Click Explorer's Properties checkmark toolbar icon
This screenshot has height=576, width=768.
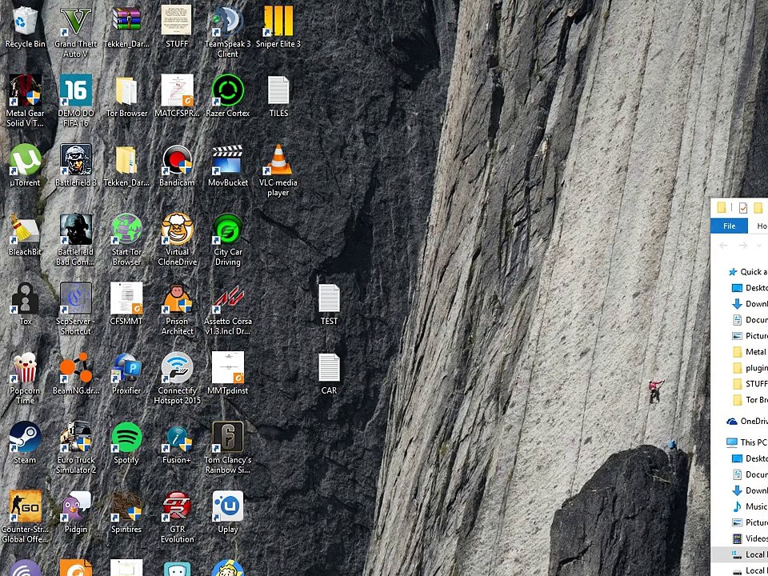coord(743,208)
